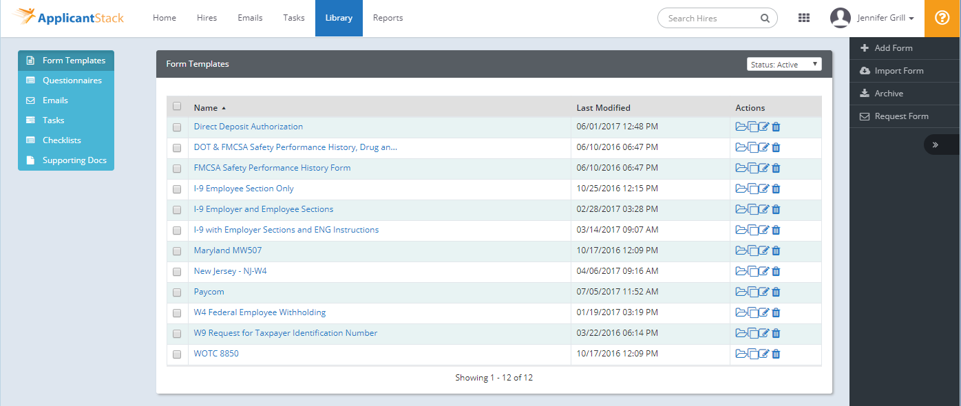The height and width of the screenshot is (406, 961).
Task: Open the FMCSA Safety Performance History Form link
Action: pyautogui.click(x=272, y=168)
